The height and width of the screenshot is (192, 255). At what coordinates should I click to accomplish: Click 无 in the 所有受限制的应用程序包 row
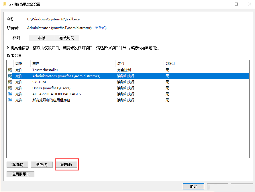(167, 100)
